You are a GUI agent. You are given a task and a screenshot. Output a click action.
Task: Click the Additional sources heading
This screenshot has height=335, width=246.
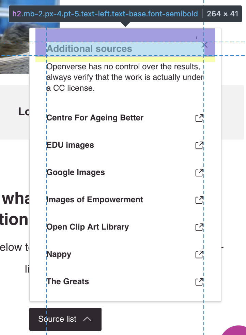[89, 49]
